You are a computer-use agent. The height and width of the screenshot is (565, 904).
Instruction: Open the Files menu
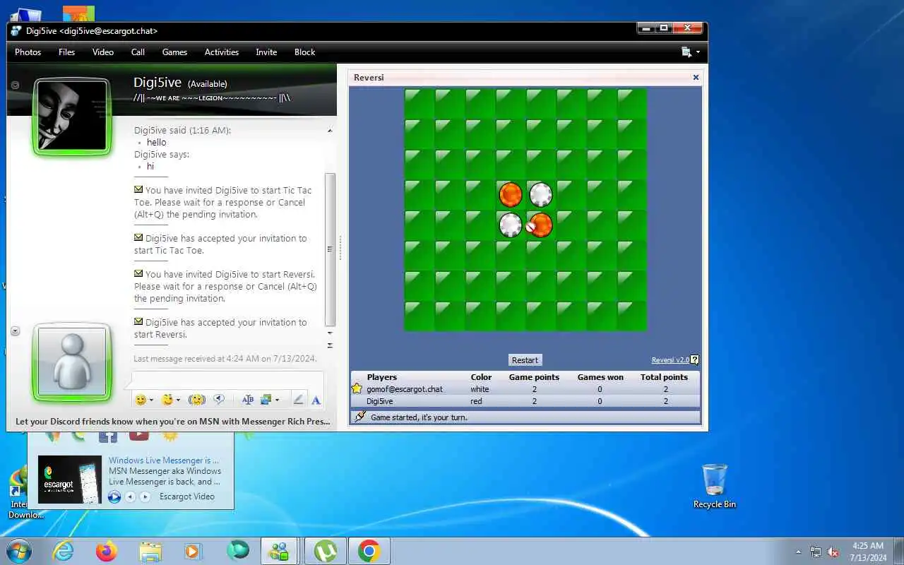pyautogui.click(x=66, y=52)
